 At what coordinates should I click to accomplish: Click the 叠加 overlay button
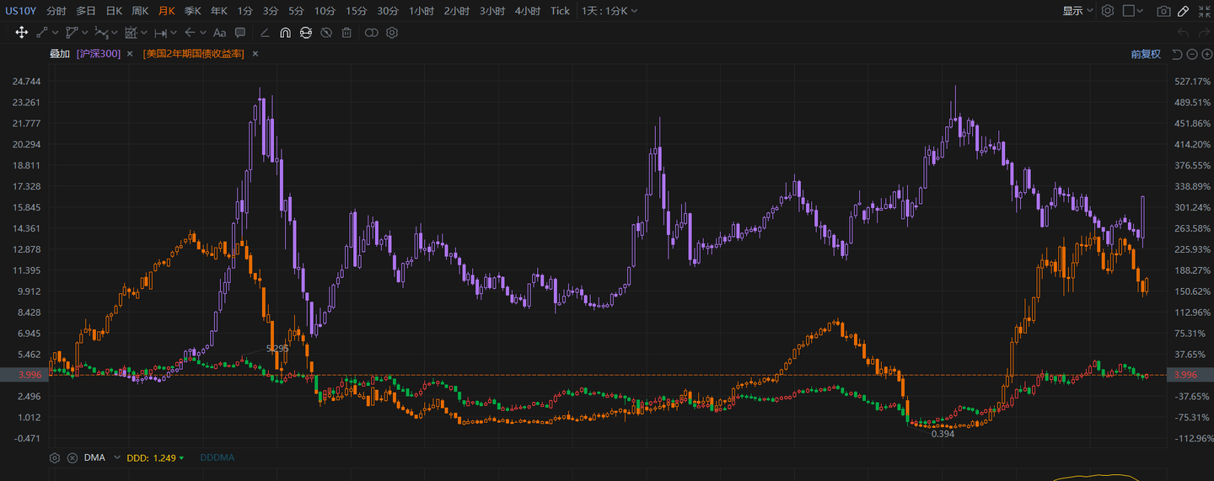pos(60,54)
